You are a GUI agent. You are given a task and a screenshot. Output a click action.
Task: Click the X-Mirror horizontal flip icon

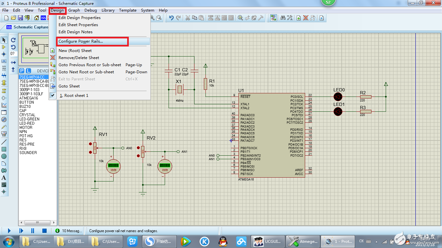tap(13, 62)
